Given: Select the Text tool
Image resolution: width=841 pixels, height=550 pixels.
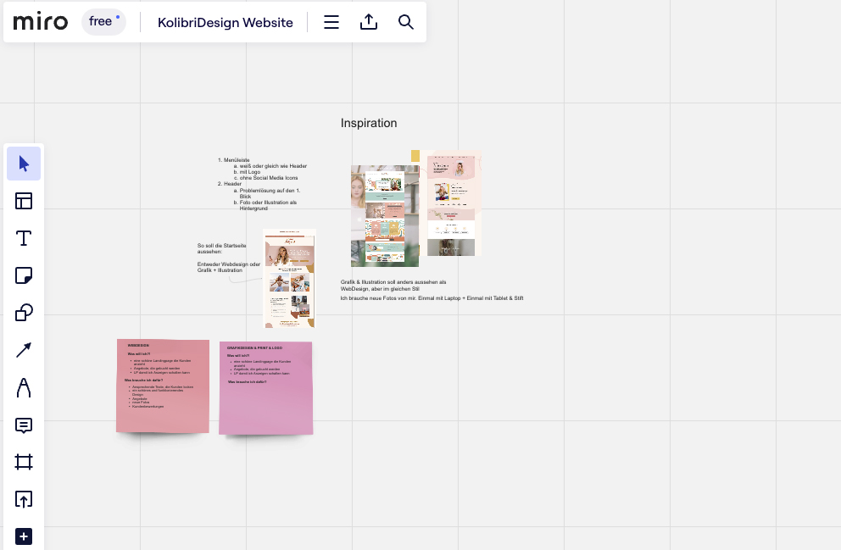Looking at the screenshot, I should 24,238.
